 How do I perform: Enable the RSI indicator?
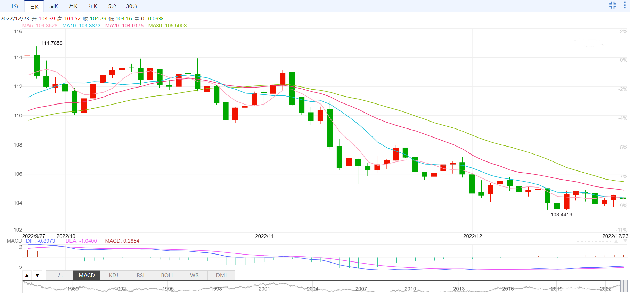tap(140, 275)
